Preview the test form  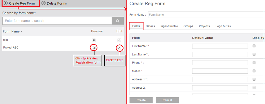(x=94, y=40)
